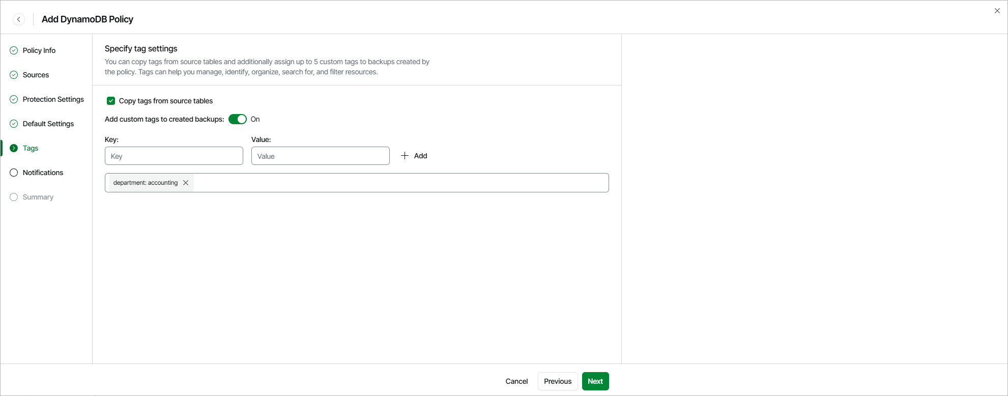Focus the Key input field
Screen dimensions: 1008x396
click(174, 156)
